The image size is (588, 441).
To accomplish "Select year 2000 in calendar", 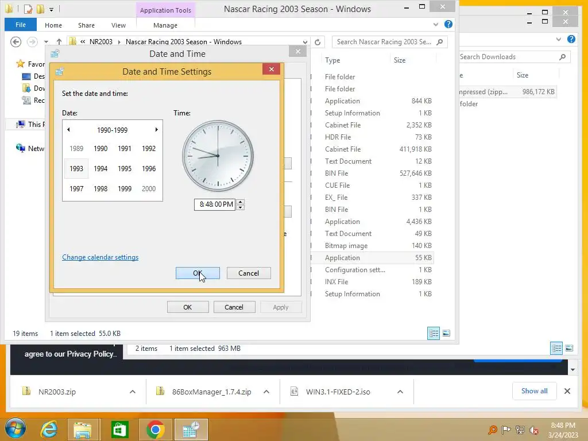I will 149,188.
